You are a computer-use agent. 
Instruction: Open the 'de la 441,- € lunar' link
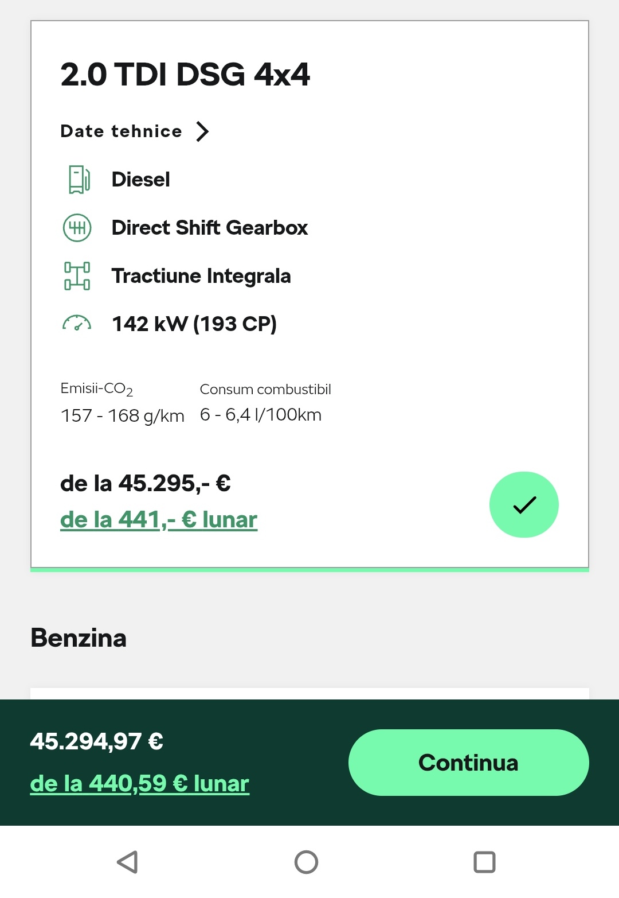159,520
